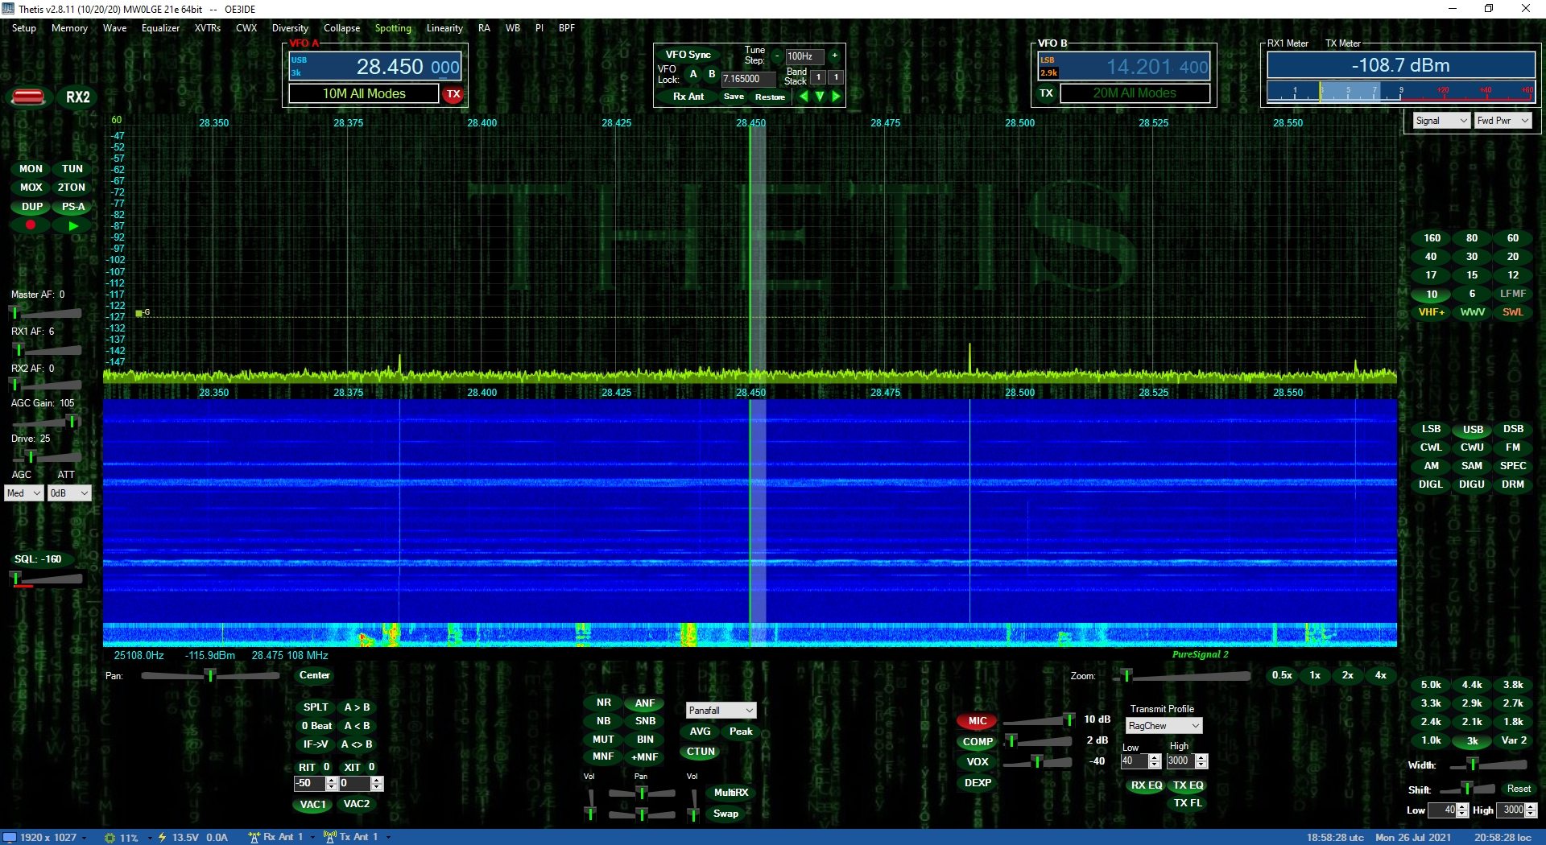Enable the MOX transmit toggle

[31, 188]
